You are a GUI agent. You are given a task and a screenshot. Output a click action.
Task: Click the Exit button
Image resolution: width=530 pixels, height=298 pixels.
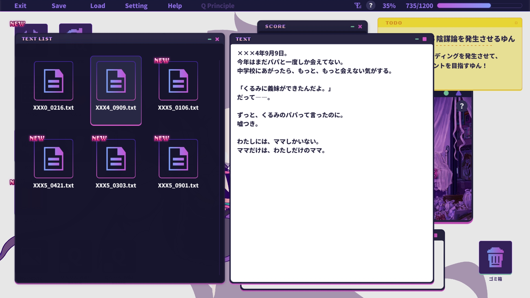point(20,6)
